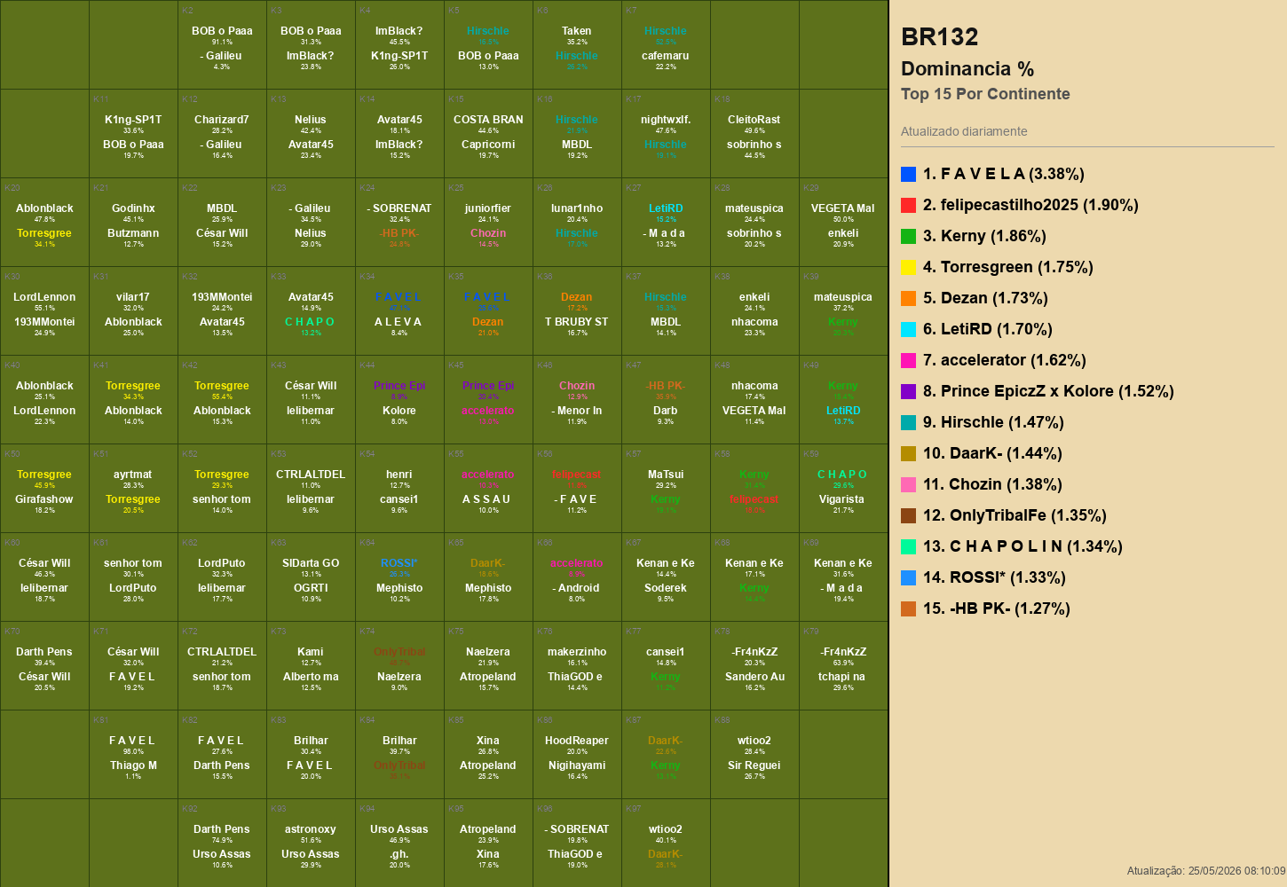Open continent K50 cell with Girafashow
Image resolution: width=1287 pixels, height=887 pixels.
point(44,488)
